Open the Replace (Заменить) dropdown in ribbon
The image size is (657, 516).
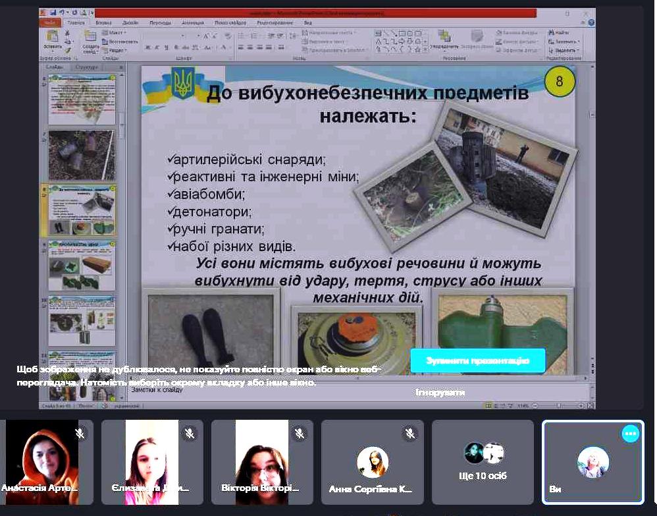pos(564,41)
